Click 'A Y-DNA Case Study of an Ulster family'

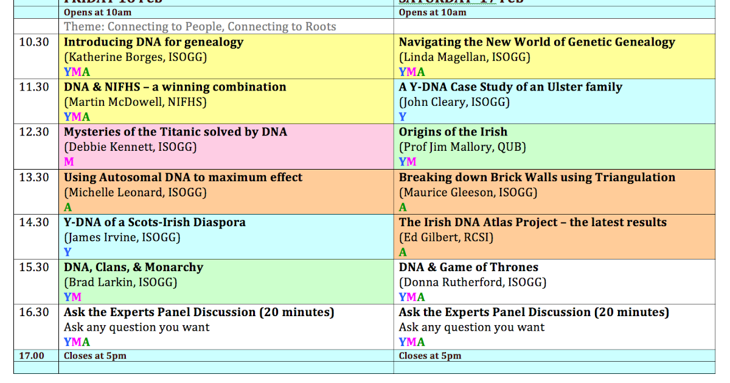(x=510, y=87)
